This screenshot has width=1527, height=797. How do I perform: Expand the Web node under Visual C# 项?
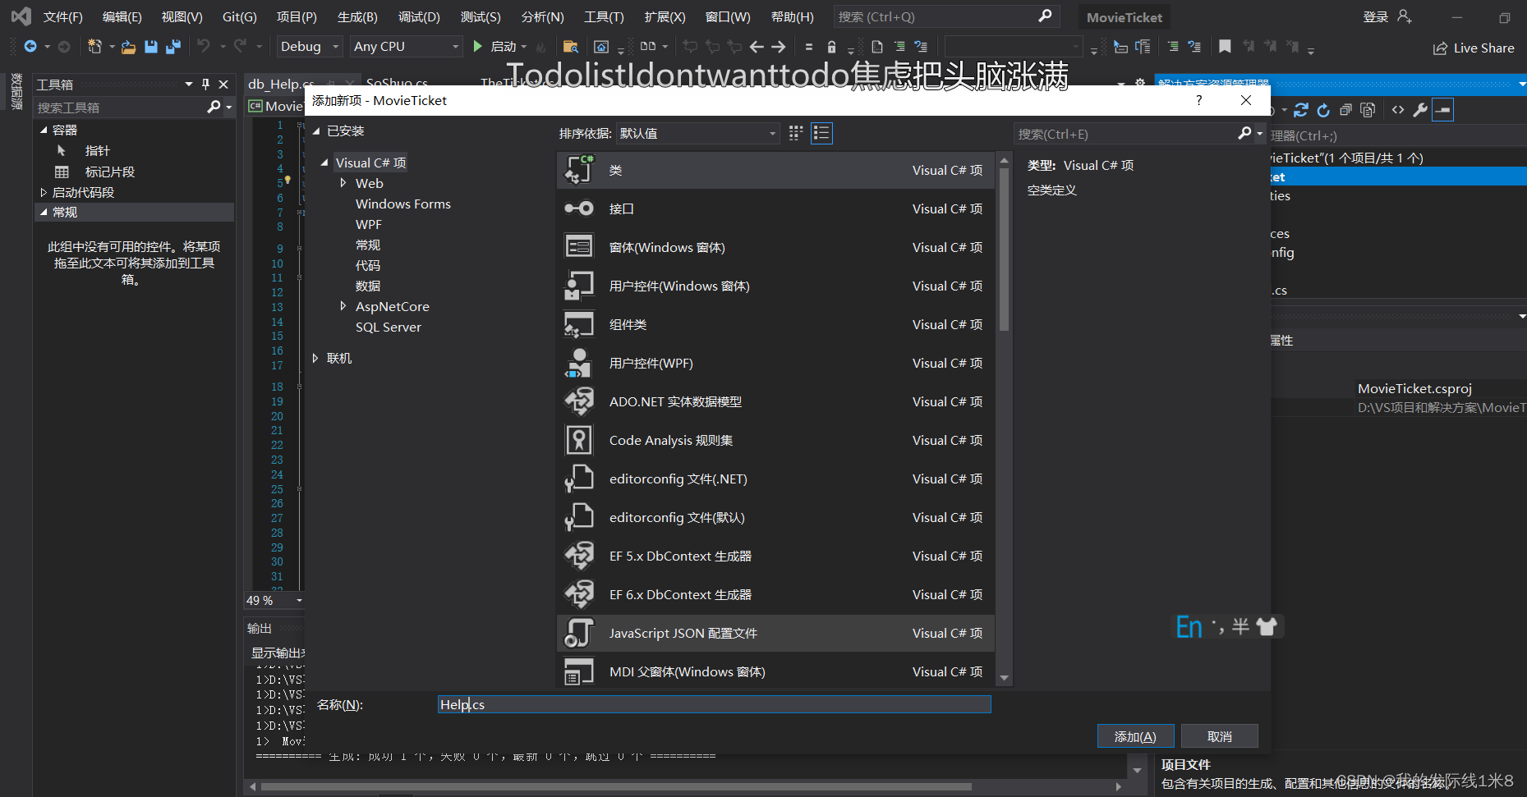click(x=343, y=183)
